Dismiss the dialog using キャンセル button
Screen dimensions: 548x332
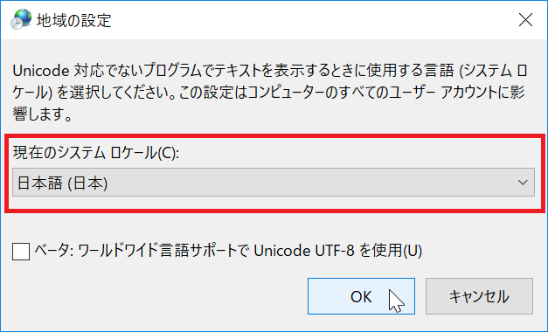(479, 296)
